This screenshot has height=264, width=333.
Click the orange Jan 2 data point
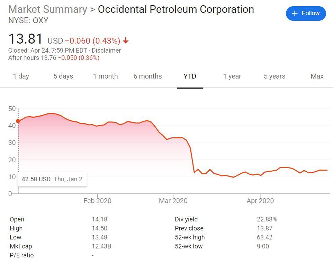(18, 121)
